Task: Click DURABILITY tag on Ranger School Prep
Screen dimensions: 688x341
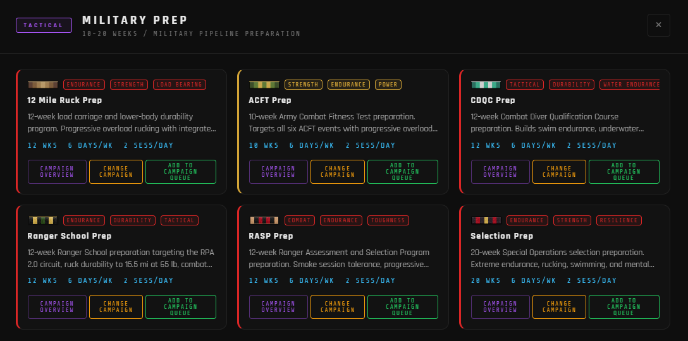Action: click(133, 220)
